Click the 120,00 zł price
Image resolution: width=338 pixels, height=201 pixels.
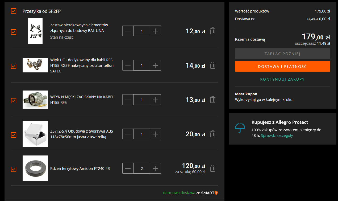tap(194, 166)
